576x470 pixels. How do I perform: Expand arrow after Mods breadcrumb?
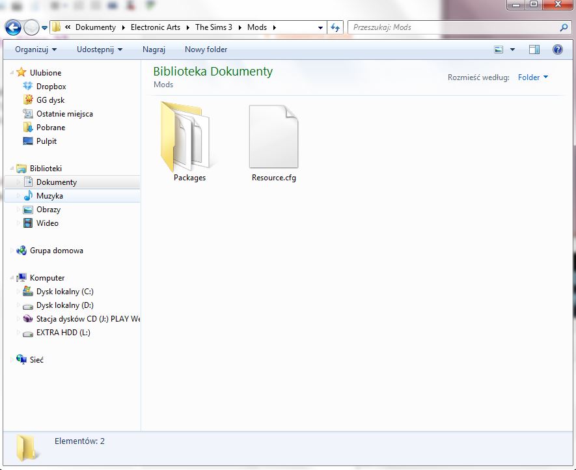tap(275, 27)
